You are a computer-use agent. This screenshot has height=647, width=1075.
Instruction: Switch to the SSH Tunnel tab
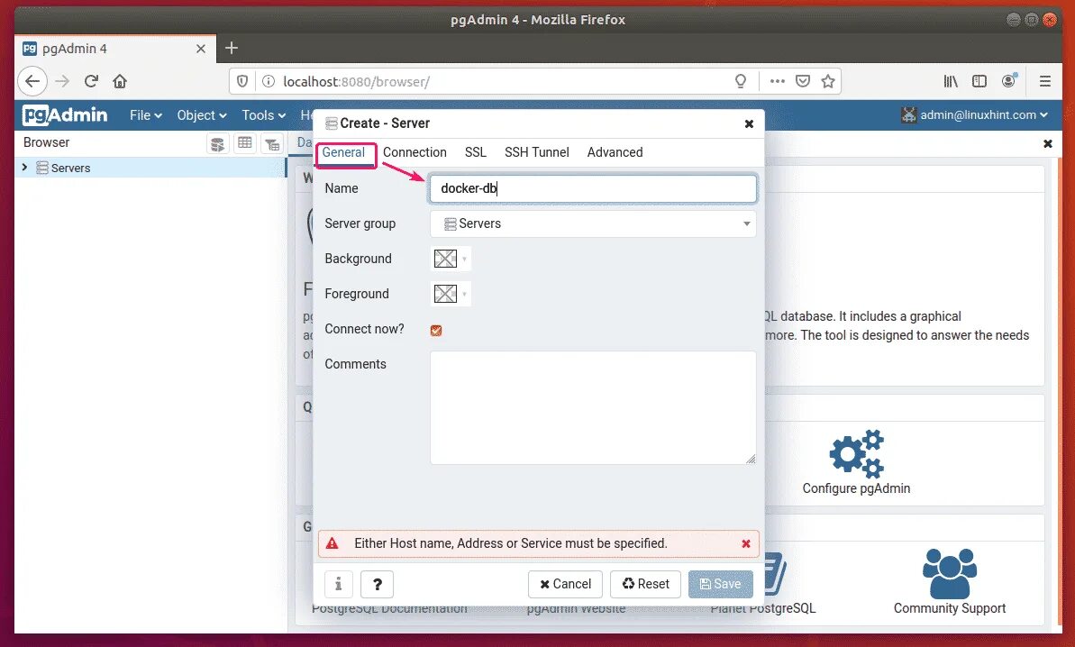537,152
